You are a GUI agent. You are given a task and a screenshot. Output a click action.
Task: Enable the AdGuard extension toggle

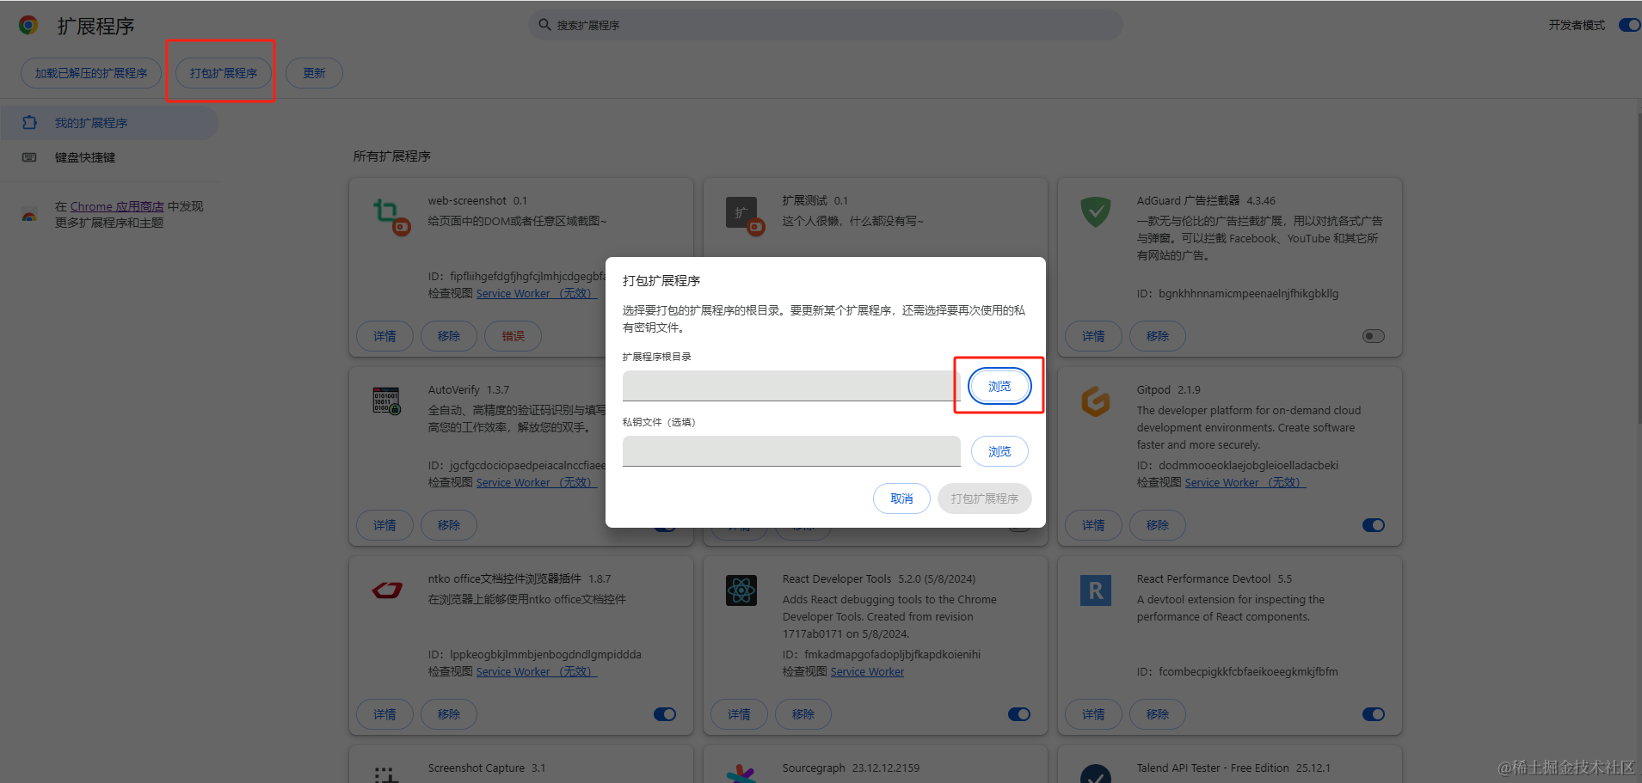coord(1374,336)
